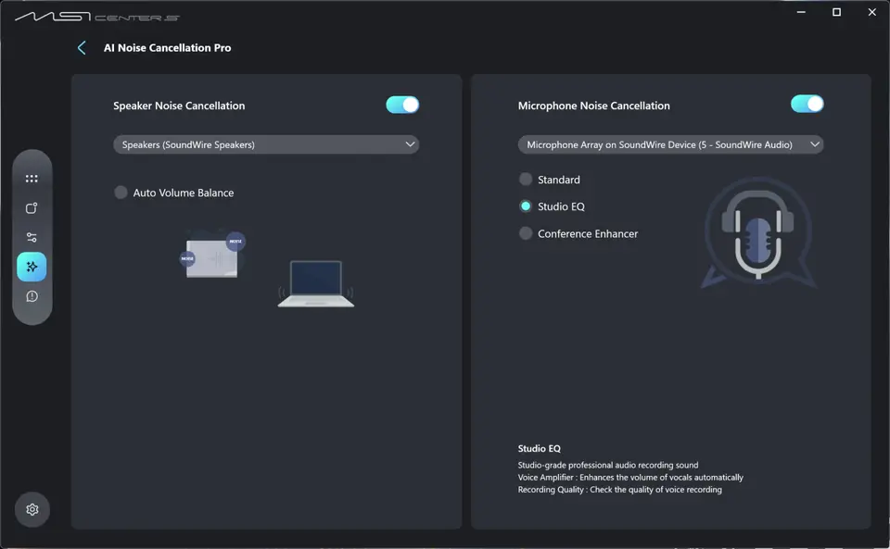
Task: Select the highlighted AI sparkle sidebar icon
Action: coord(32,267)
